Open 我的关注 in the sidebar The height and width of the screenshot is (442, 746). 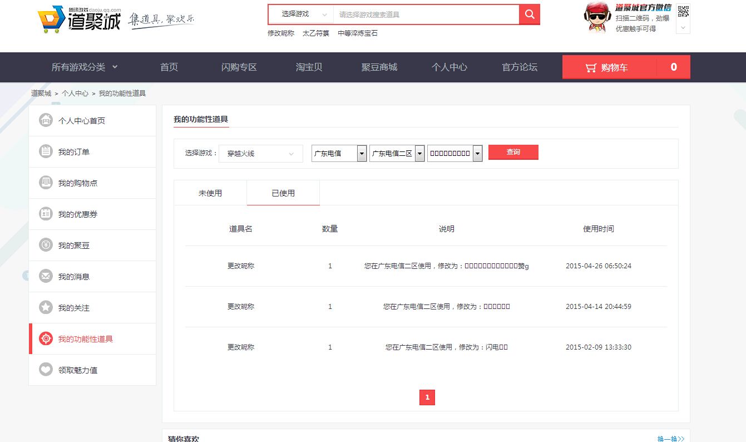92,307
